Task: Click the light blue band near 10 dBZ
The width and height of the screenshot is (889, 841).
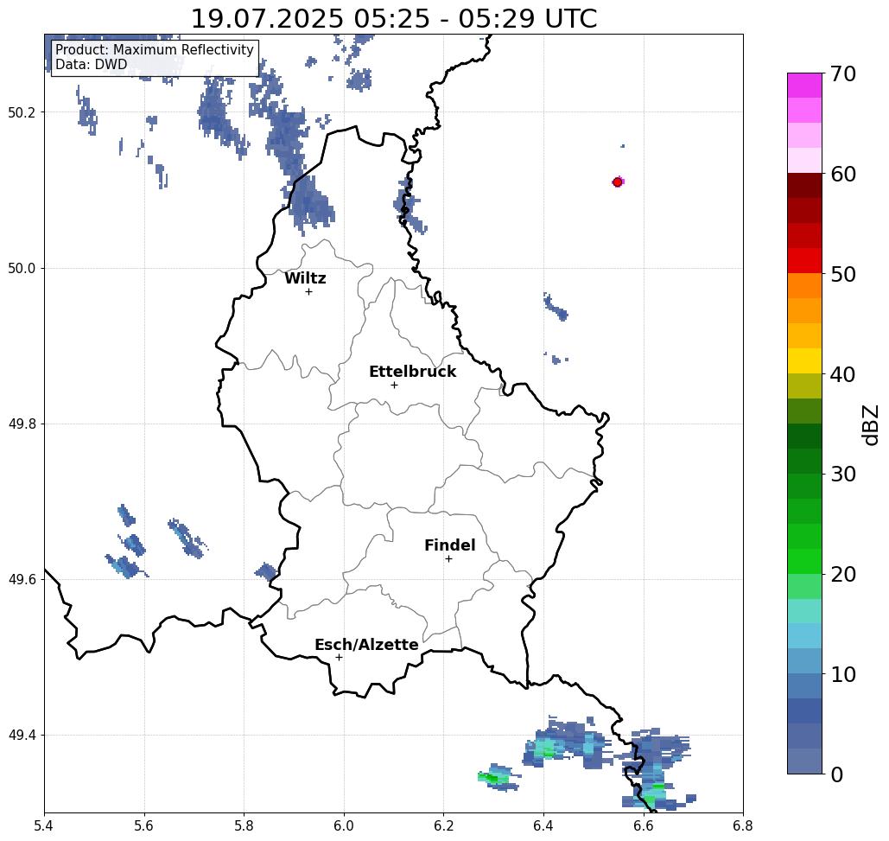Action: point(804,661)
